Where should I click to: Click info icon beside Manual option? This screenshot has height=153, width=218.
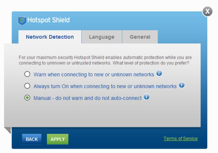point(147,97)
